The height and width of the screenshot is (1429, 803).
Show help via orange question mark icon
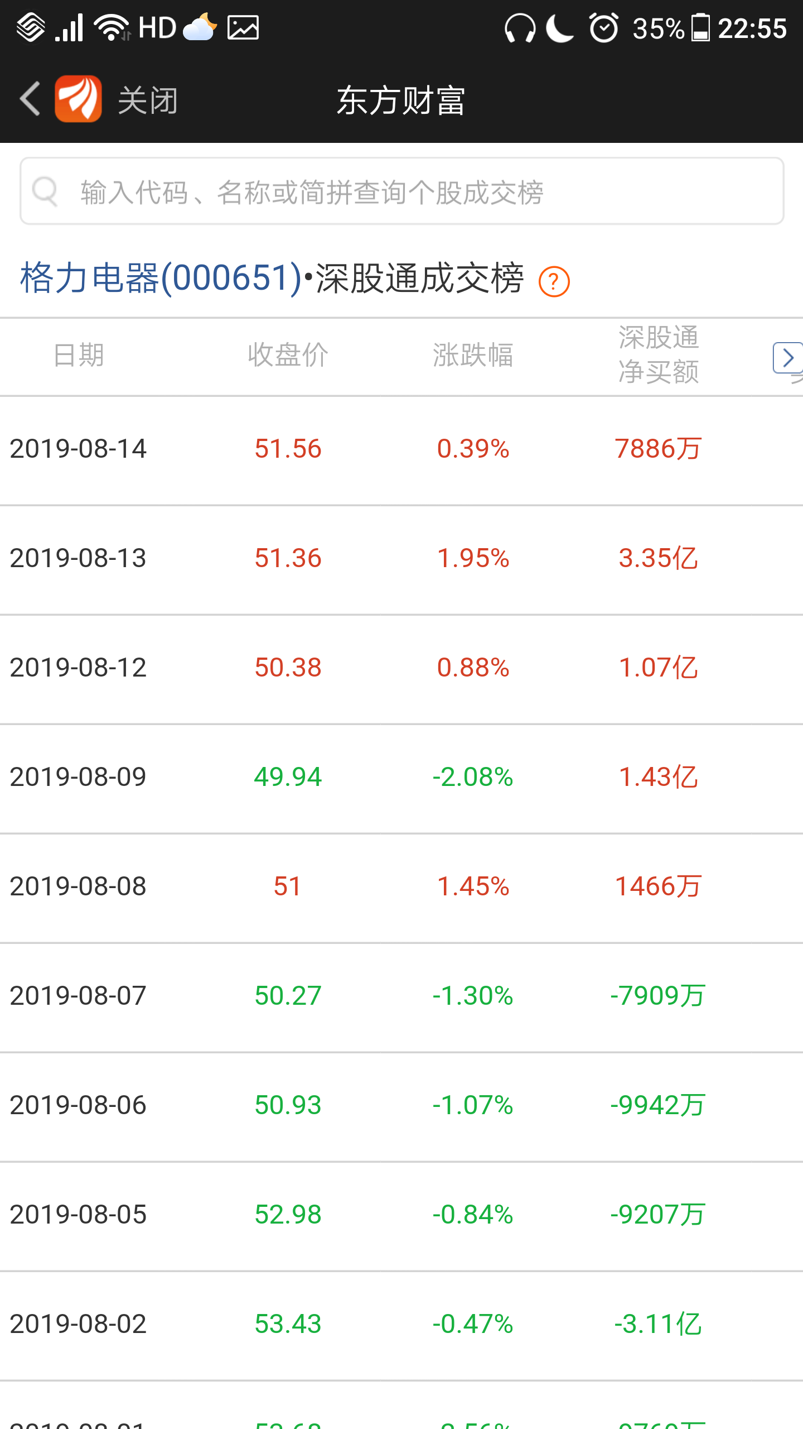(x=554, y=281)
